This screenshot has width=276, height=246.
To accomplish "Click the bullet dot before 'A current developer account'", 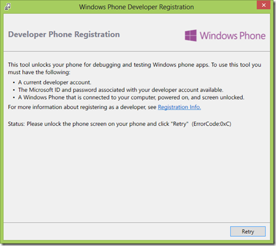I will pyautogui.click(x=13, y=82).
